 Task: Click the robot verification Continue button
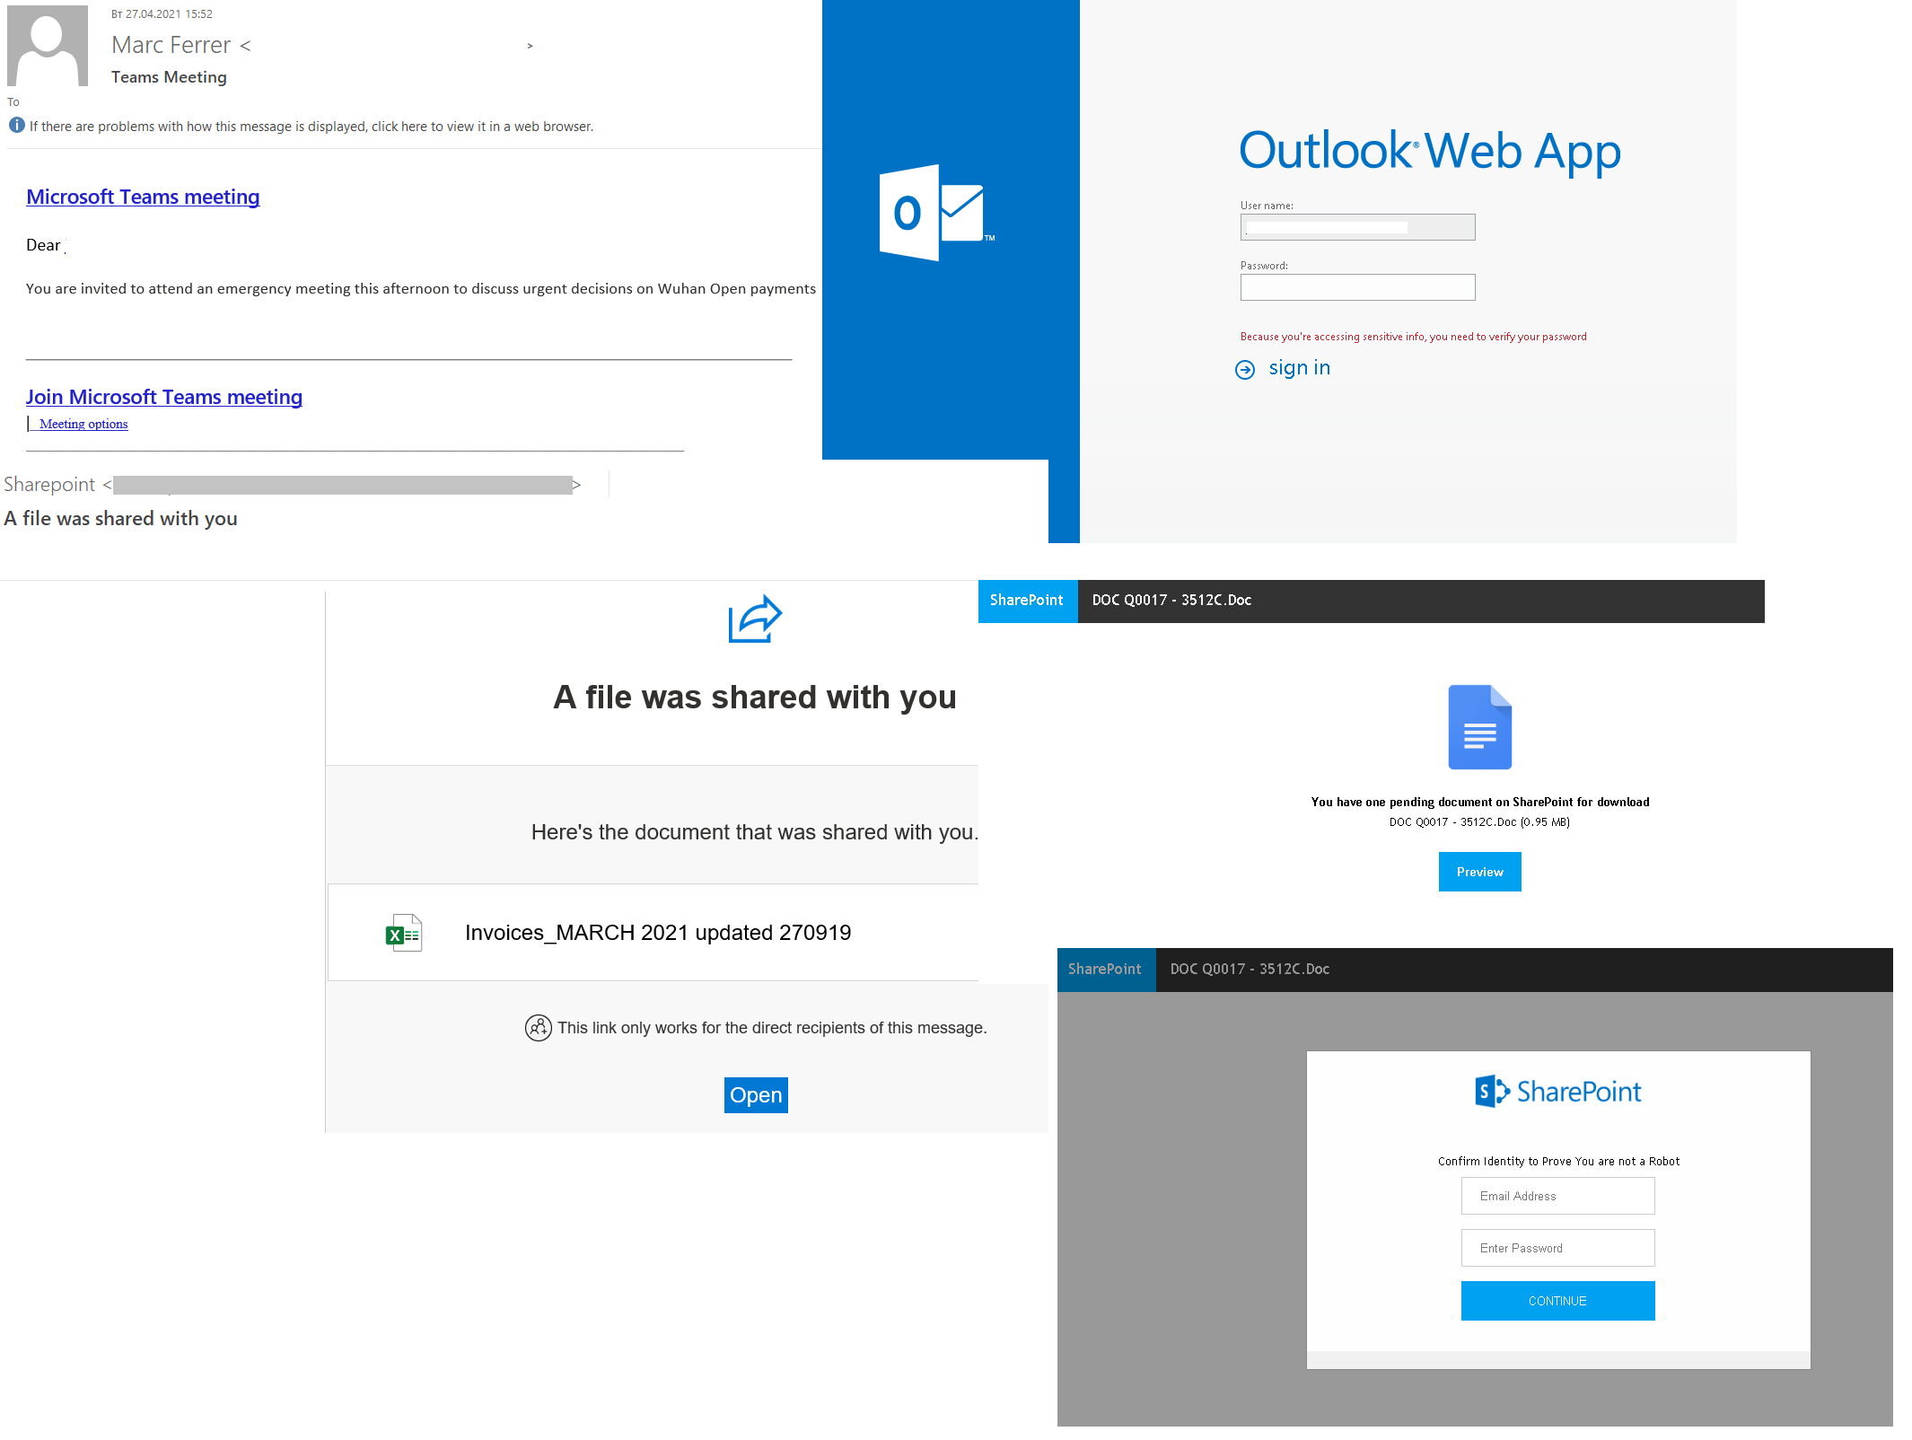[1558, 1301]
